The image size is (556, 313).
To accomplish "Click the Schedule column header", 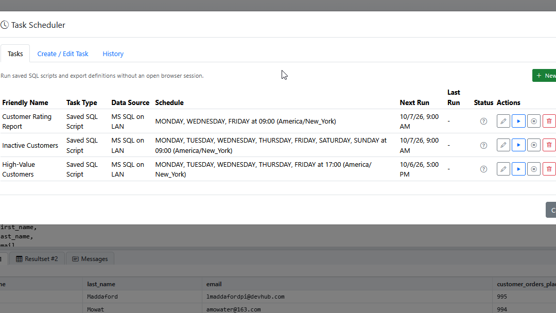I will (169, 102).
